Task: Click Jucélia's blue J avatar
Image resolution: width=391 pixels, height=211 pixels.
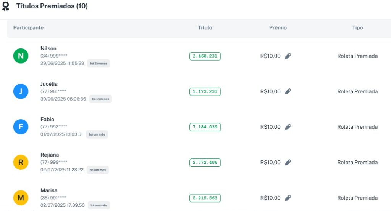Action: (21, 91)
